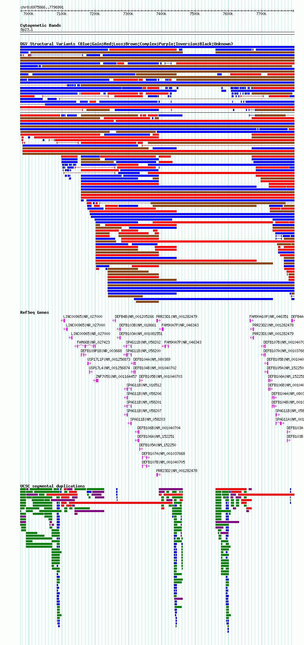
Task: Select the 7300k ruler tick label
Action: point(128,14)
